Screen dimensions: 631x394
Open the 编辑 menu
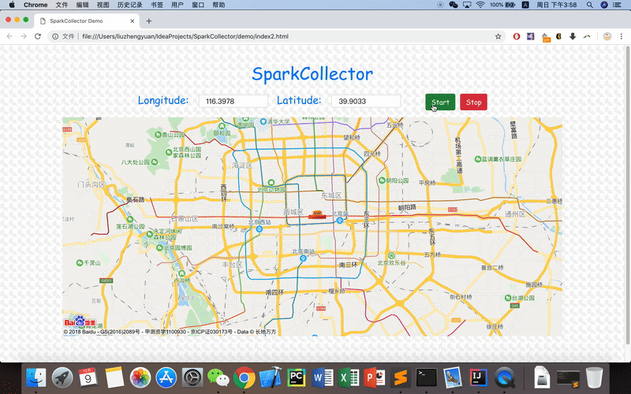coord(83,5)
